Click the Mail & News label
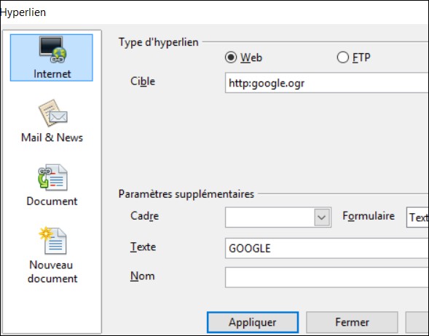429x336 pixels. tap(52, 137)
